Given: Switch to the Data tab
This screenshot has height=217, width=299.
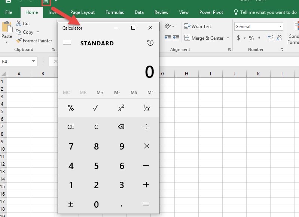Looking at the screenshot, I should pos(139,12).
